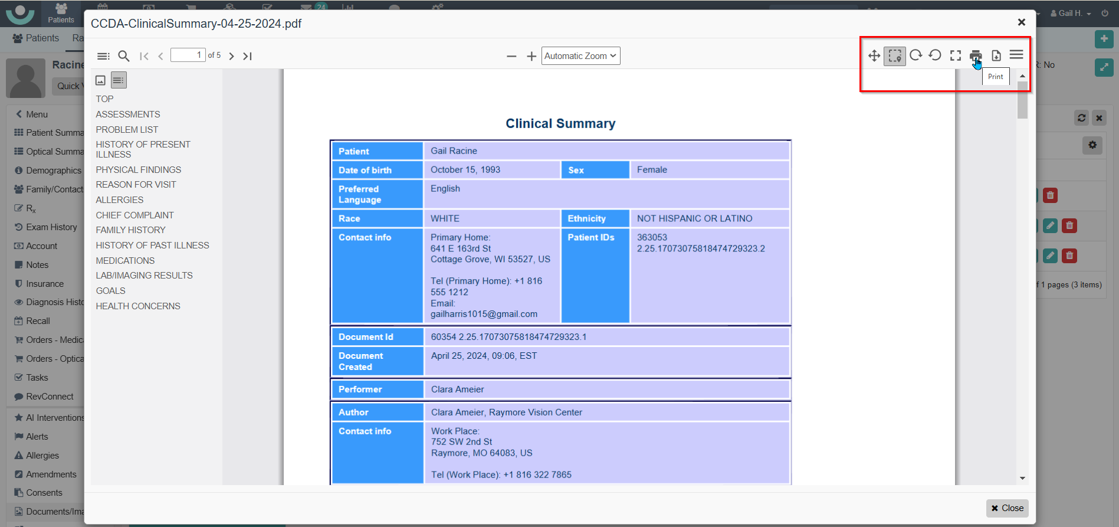The image size is (1119, 527).
Task: Open the Gail H. user menu
Action: coord(1071,13)
